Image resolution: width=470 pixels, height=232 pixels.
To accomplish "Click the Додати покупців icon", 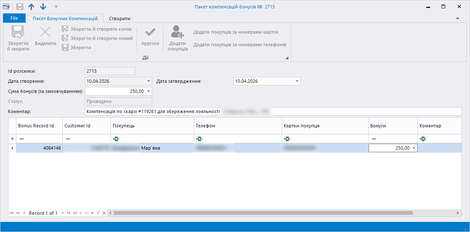I will (x=177, y=32).
